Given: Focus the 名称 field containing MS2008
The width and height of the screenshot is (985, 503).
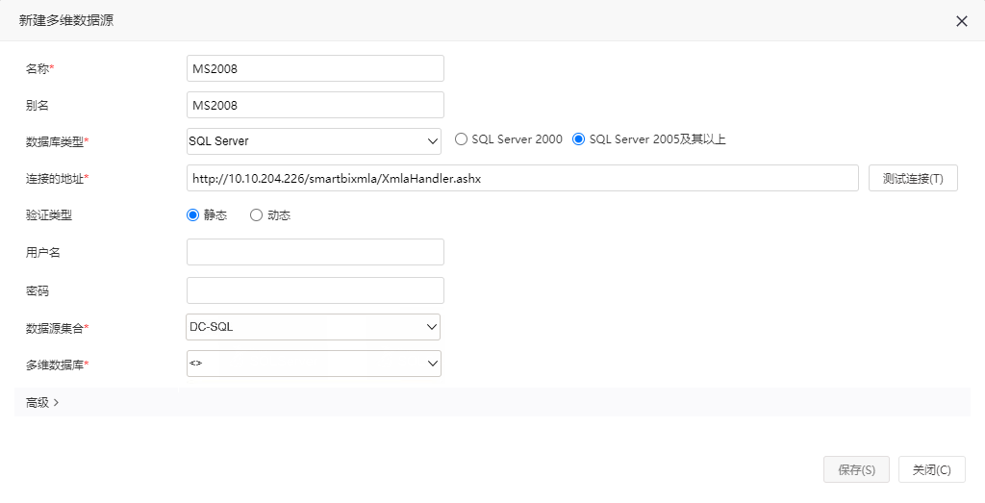Looking at the screenshot, I should (x=316, y=68).
